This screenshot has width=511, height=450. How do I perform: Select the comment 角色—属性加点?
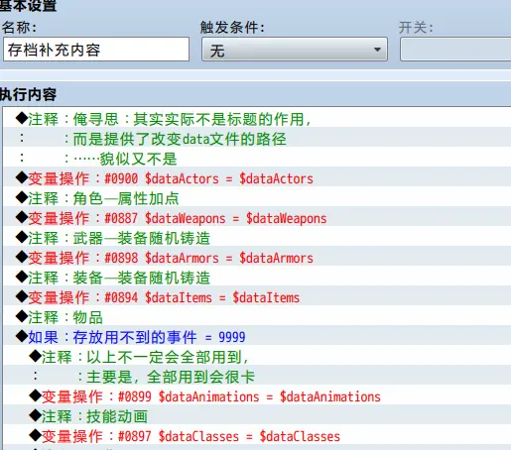point(257,198)
